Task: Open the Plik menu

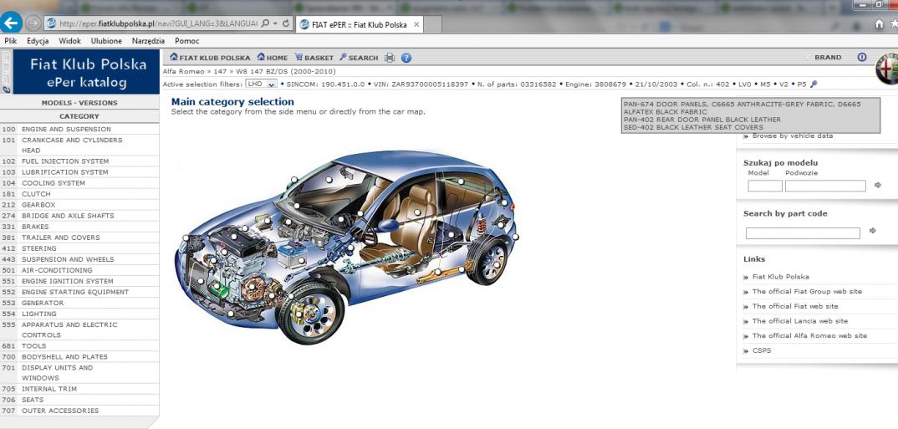Action: click(x=10, y=41)
